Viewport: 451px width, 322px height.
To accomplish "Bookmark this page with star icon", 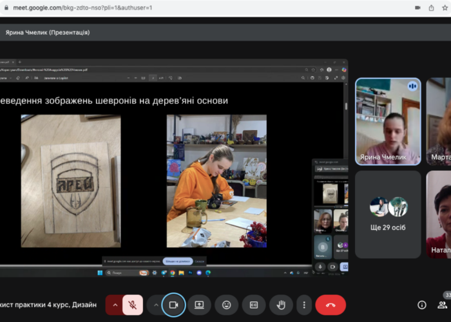I will click(x=446, y=7).
